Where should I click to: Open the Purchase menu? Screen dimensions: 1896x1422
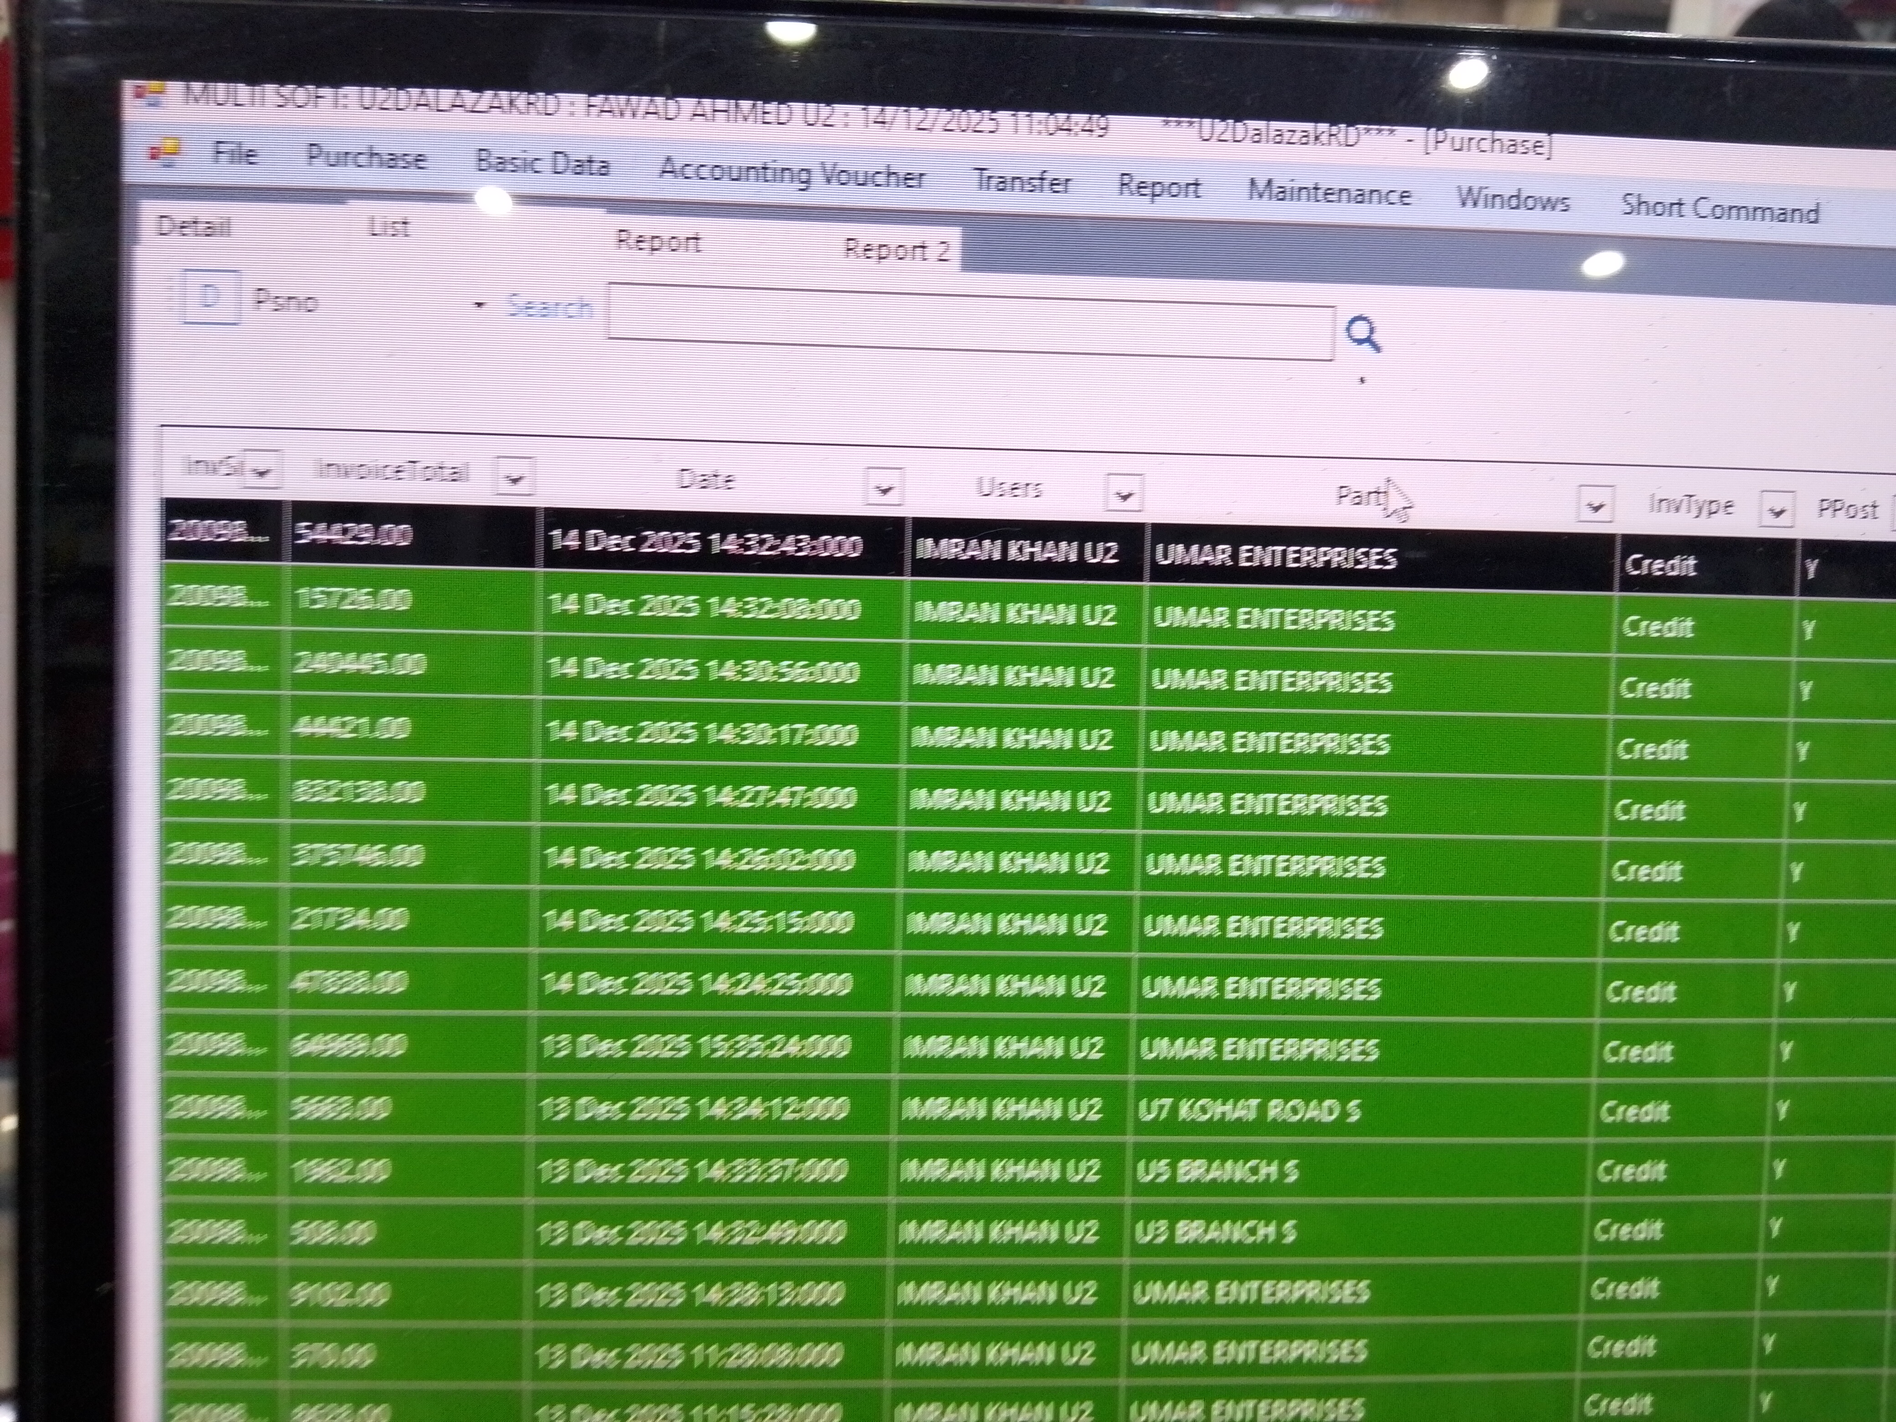[x=366, y=157]
